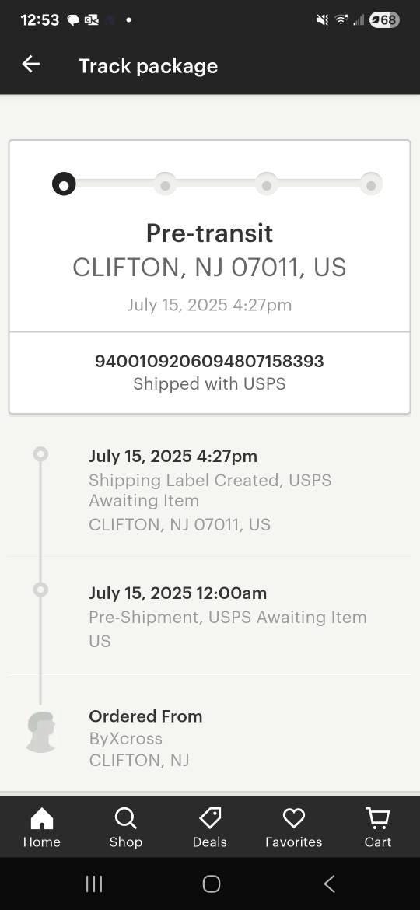Tap the active Pre-transit progress dot
This screenshot has height=910, width=420.
coord(64,184)
